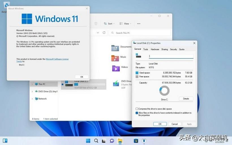Click the Delete trash icon in Explorer toolbar
The image size is (232, 145).
point(96,24)
